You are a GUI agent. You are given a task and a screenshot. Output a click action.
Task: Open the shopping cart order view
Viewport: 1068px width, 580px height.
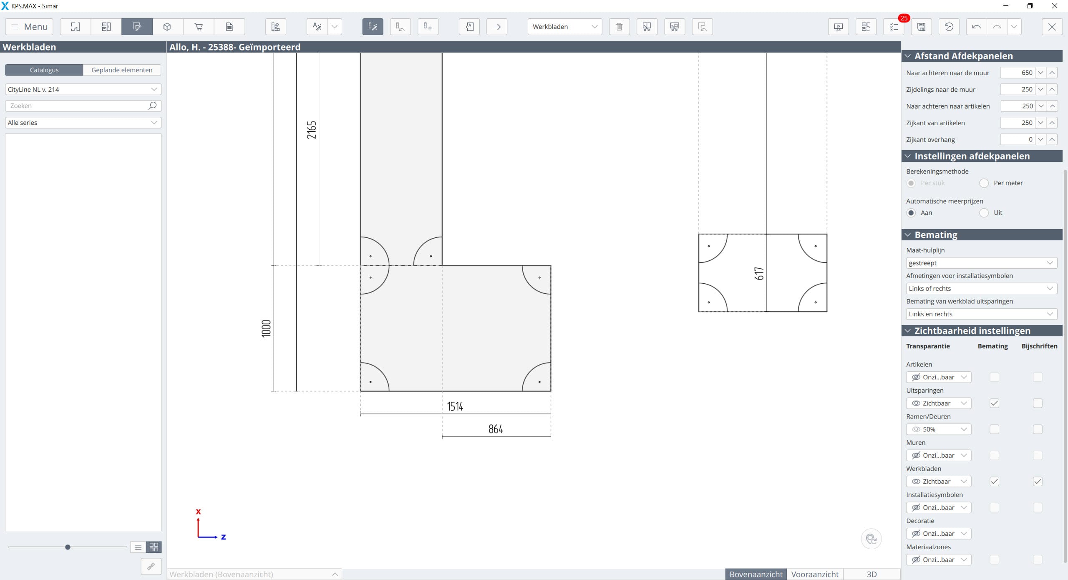click(x=199, y=27)
